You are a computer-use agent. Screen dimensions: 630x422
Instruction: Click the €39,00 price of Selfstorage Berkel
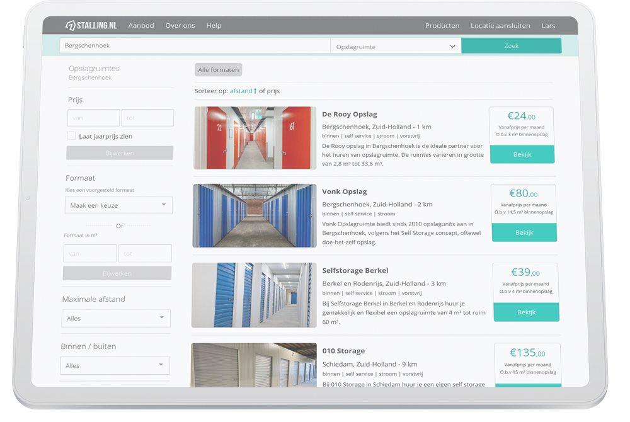(x=525, y=272)
